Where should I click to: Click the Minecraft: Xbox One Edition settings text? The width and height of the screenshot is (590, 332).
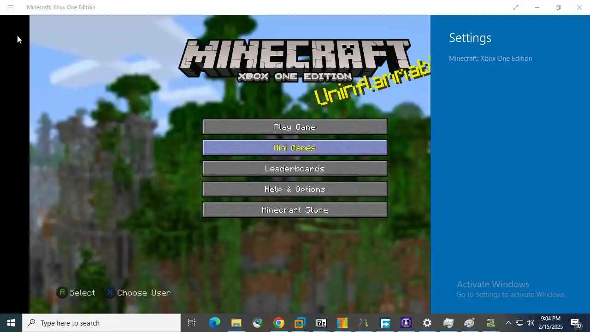490,59
